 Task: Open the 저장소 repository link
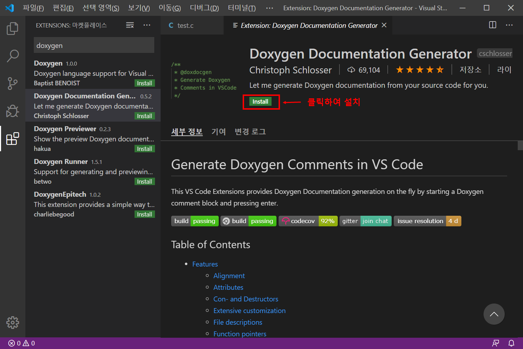[470, 70]
